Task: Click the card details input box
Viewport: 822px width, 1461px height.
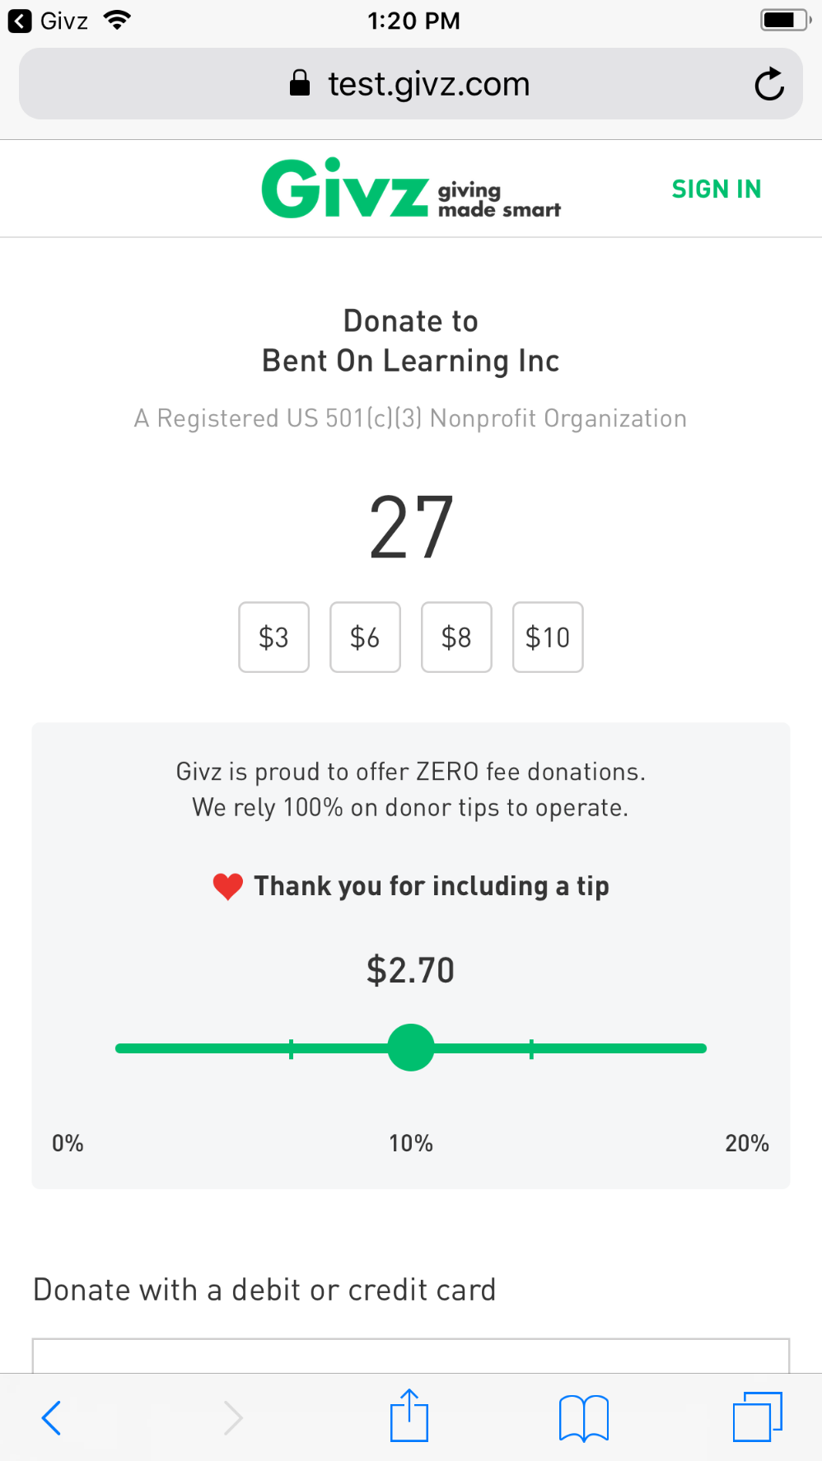Action: click(411, 1356)
